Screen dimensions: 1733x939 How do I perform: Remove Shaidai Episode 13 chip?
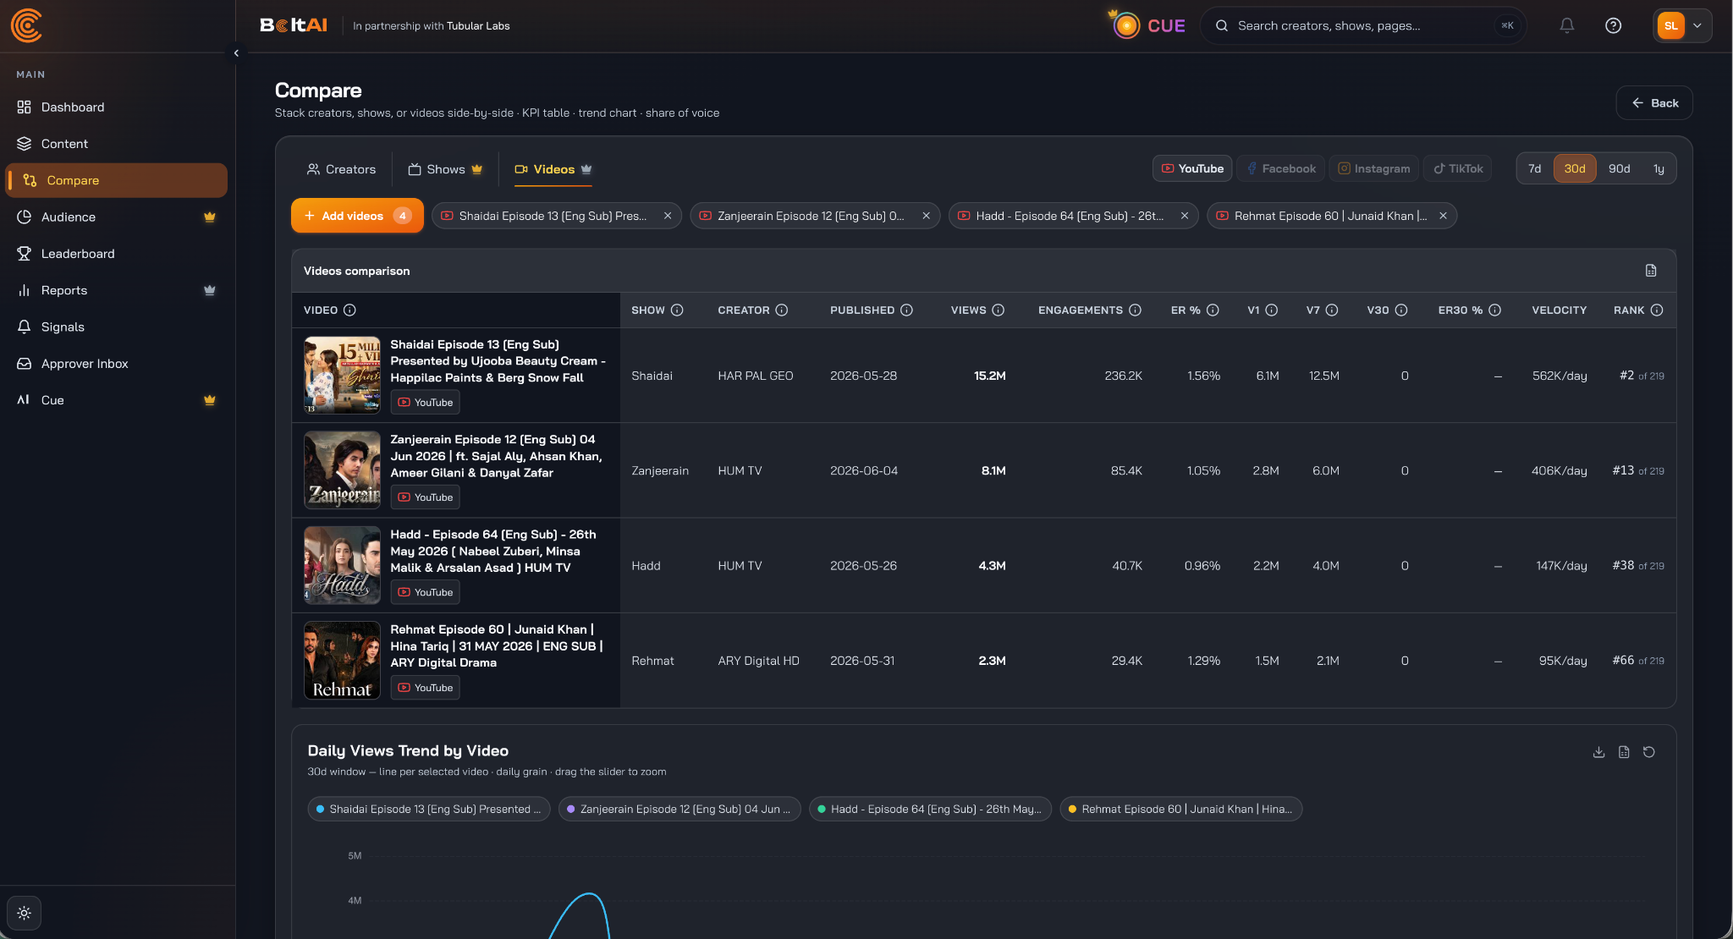(x=668, y=216)
